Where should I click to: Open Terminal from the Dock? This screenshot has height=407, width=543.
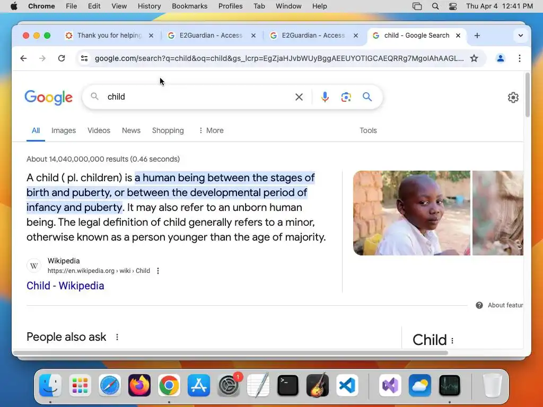click(288, 385)
